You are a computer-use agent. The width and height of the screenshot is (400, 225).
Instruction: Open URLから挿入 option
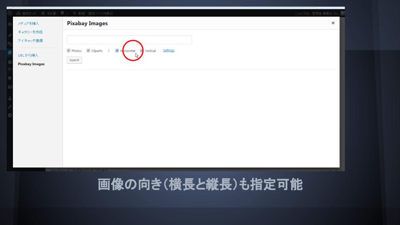pos(28,55)
